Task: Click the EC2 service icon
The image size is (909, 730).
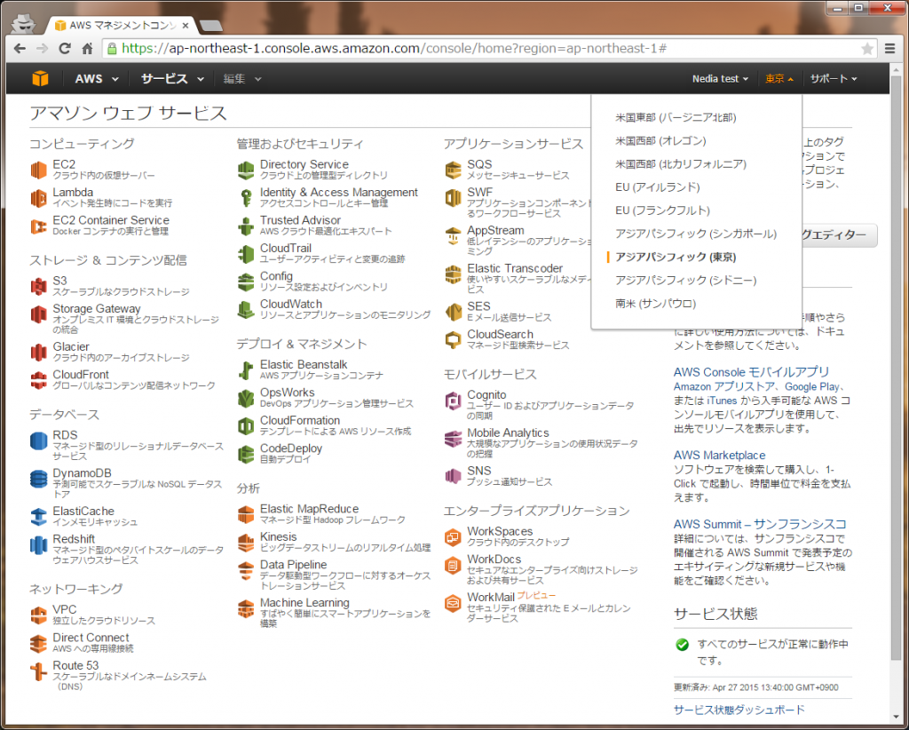Action: click(x=38, y=170)
